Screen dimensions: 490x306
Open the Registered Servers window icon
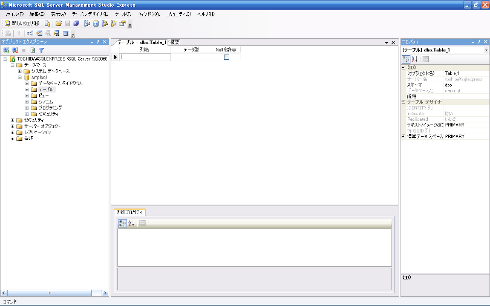pos(87,23)
